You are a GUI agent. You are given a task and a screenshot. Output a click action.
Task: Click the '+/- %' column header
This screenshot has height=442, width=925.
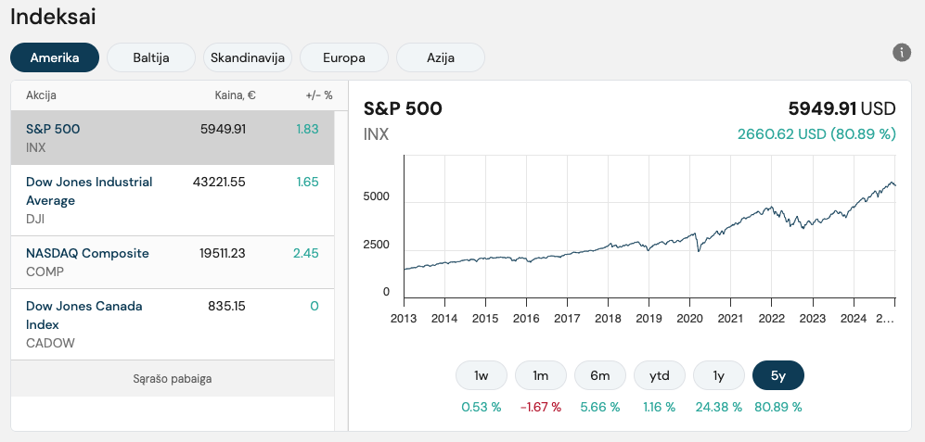[x=318, y=95]
